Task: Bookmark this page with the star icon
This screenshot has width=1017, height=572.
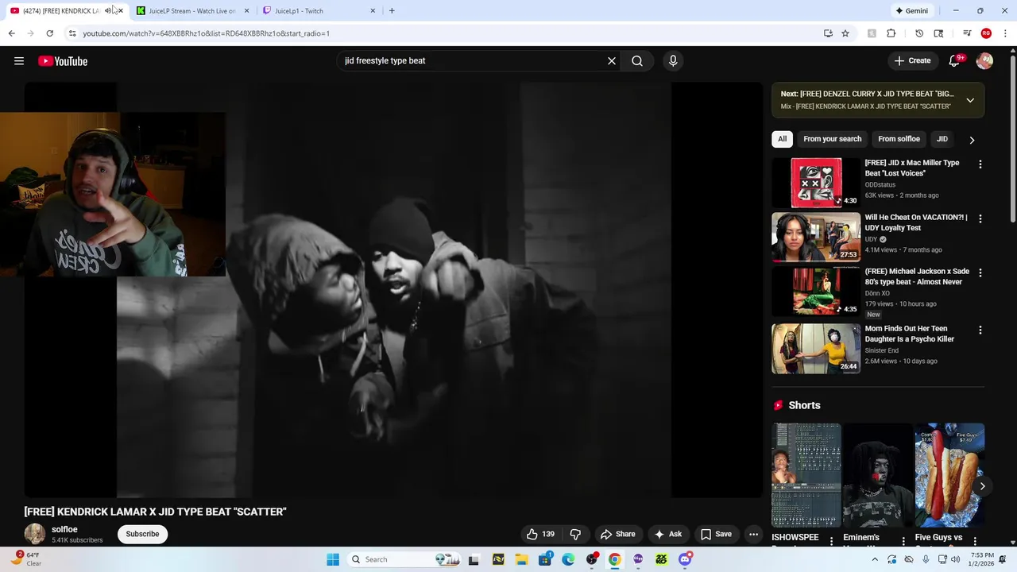Action: tap(845, 33)
